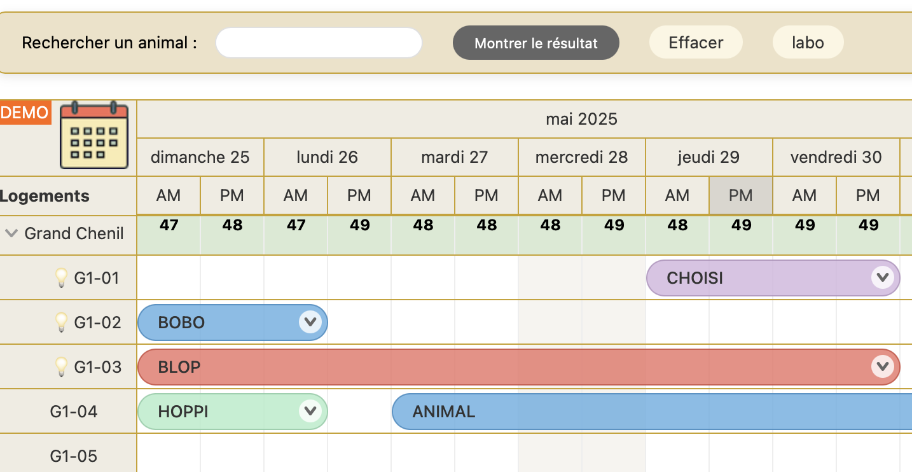
Task: Toggle the G1-03 light bulb icon
Action: pos(61,366)
